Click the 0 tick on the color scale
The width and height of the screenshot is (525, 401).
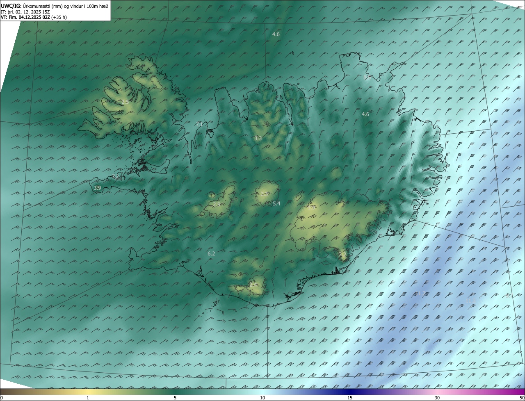(x=2, y=398)
